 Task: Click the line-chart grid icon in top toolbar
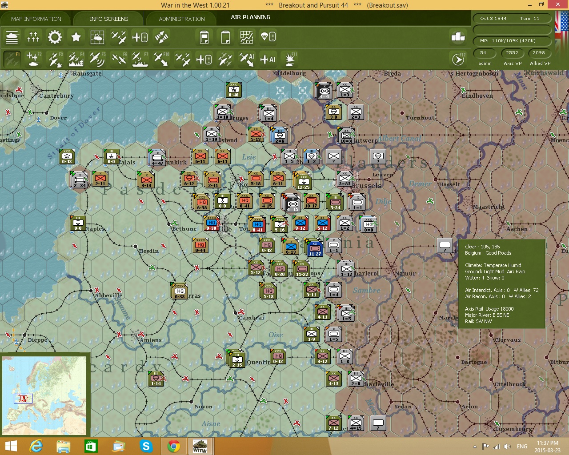247,37
